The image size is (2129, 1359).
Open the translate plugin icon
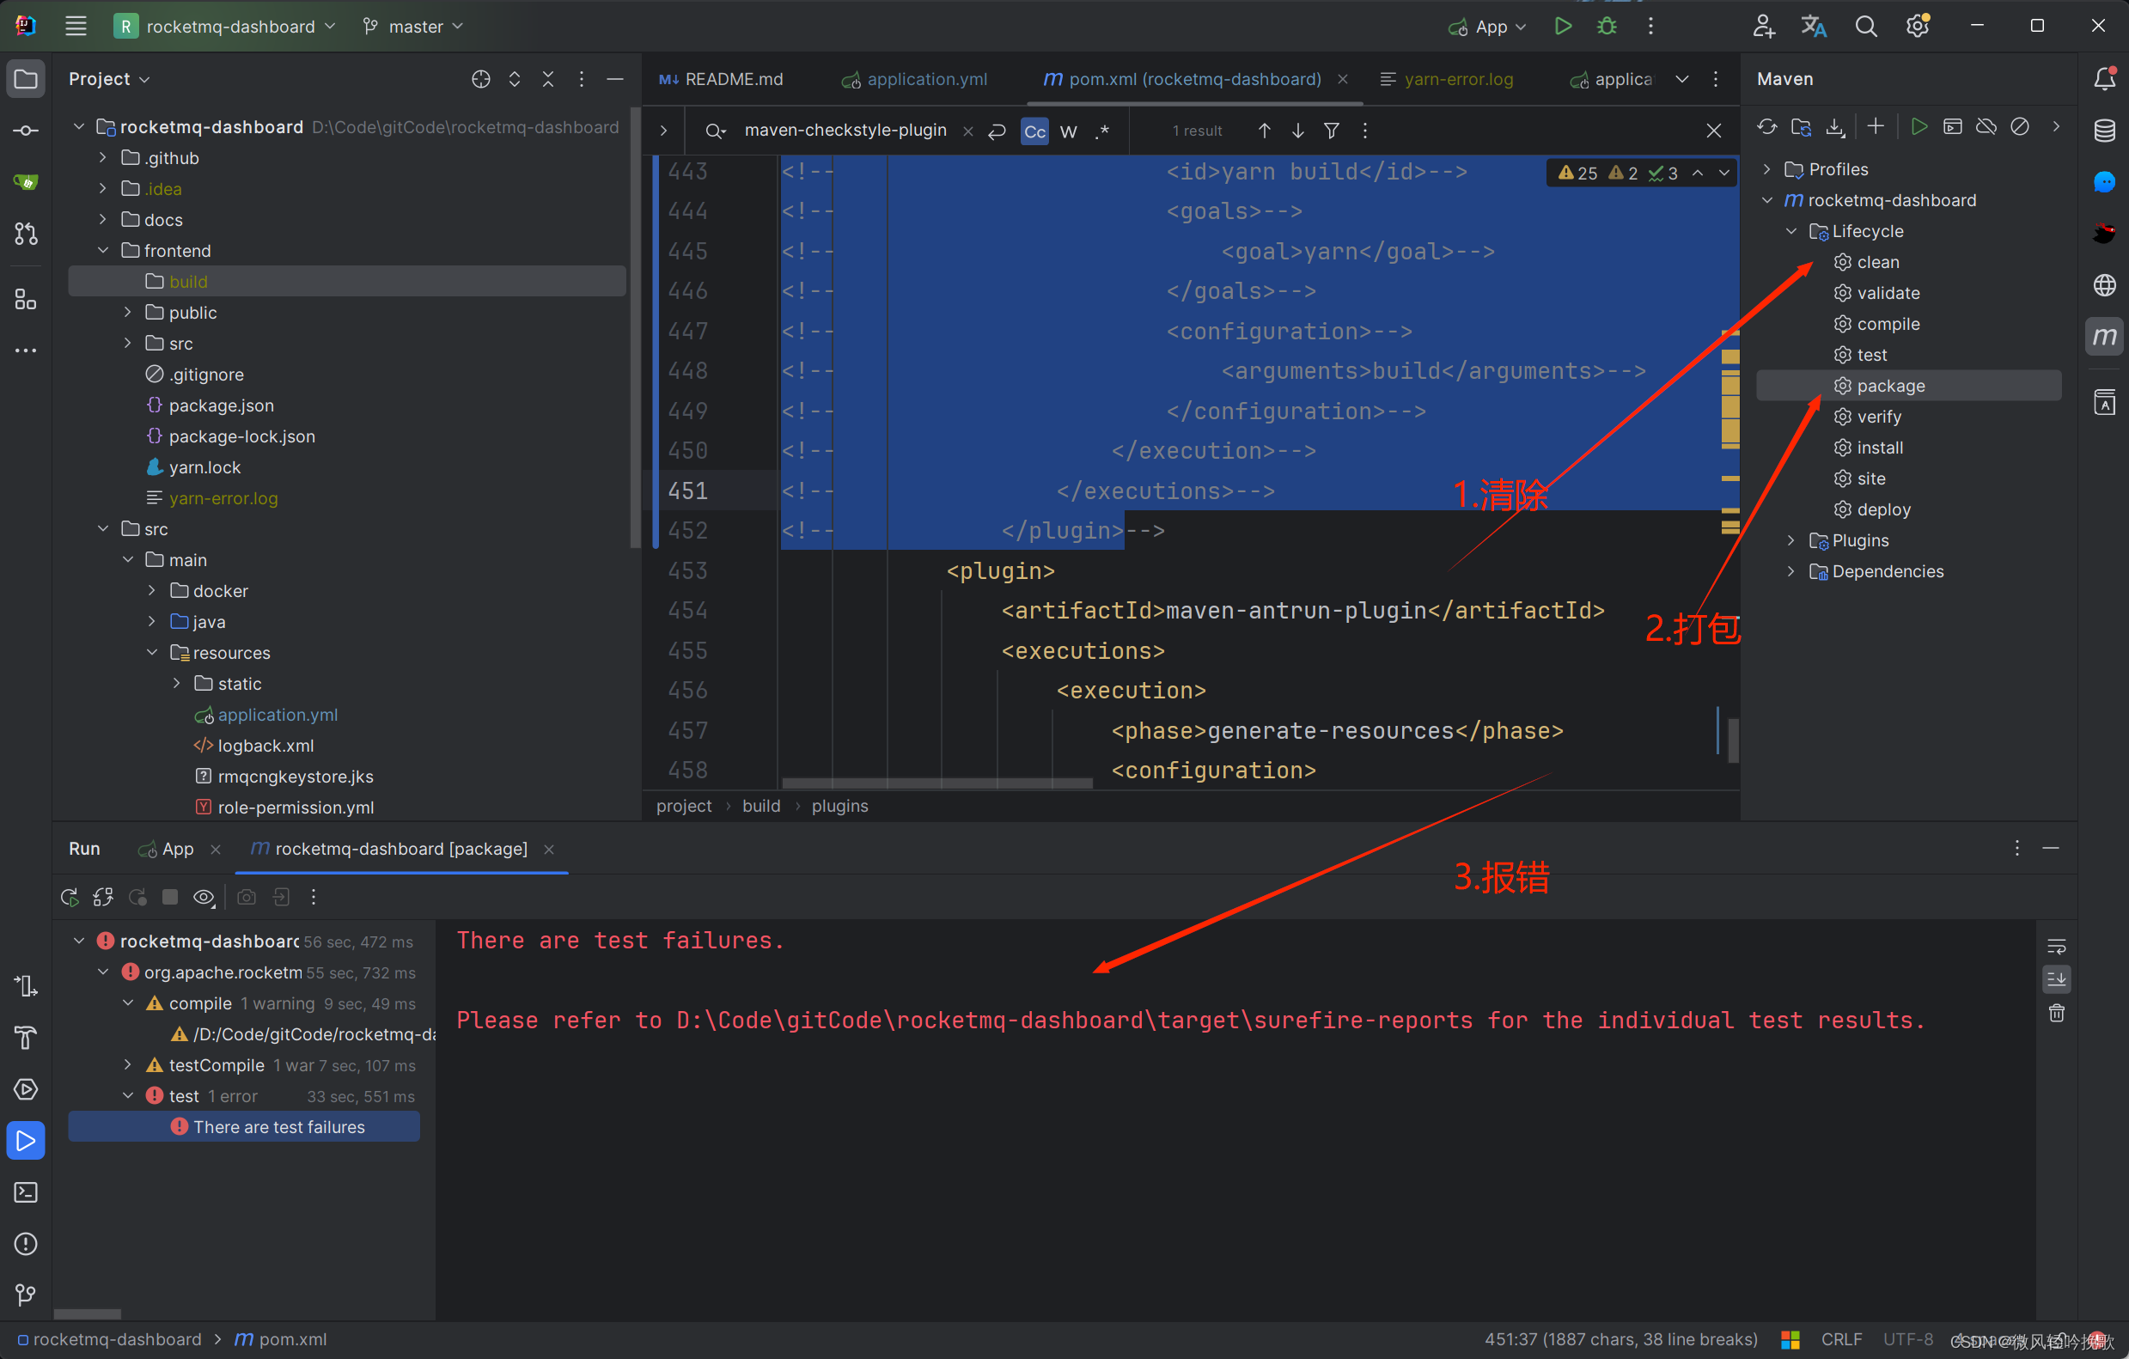pos(1814,27)
